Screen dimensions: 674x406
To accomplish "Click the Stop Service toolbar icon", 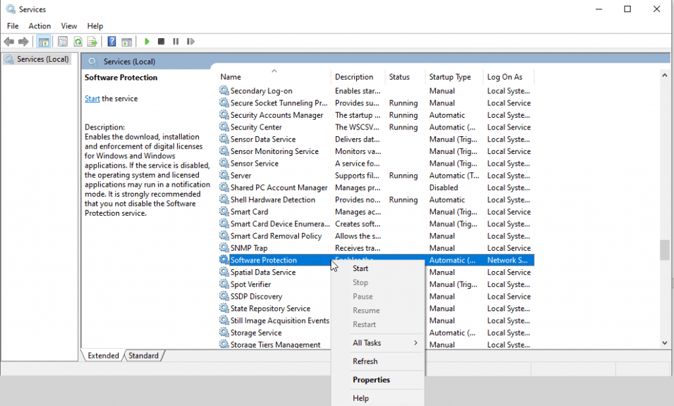I will [x=161, y=41].
